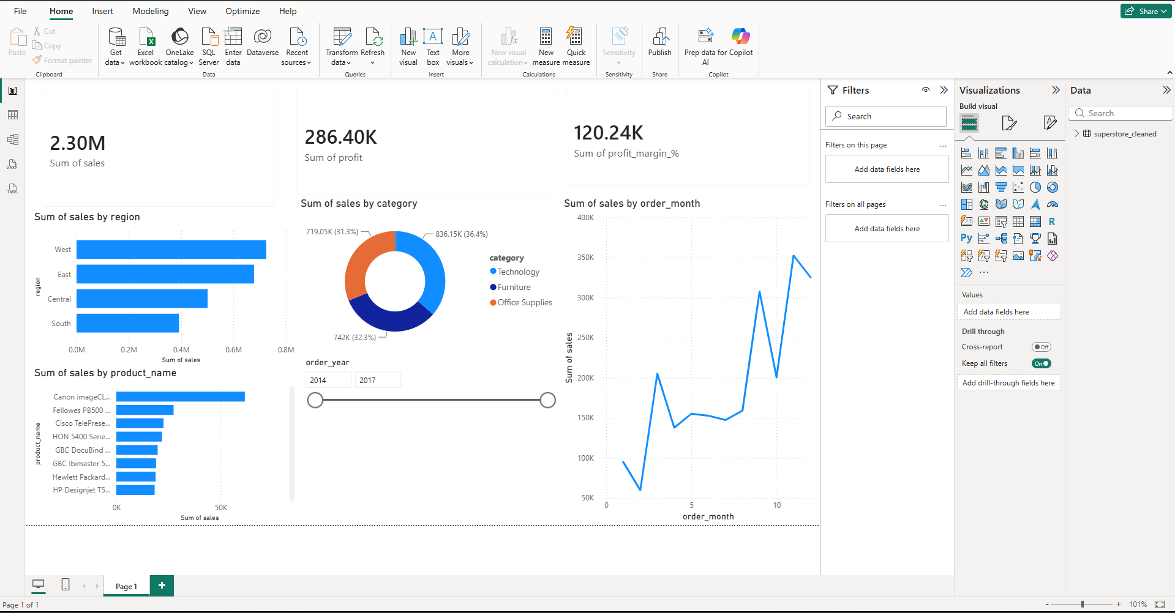Switch to mobile layout view
Image resolution: width=1175 pixels, height=613 pixels.
(66, 585)
